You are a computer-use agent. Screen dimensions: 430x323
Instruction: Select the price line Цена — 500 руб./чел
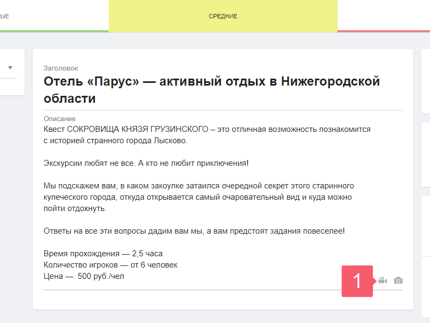[x=84, y=276]
